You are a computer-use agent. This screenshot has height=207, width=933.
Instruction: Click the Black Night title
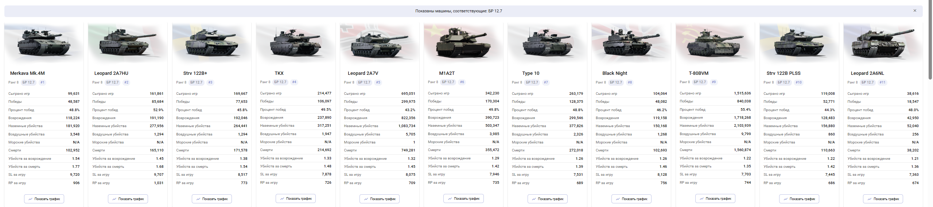click(615, 73)
